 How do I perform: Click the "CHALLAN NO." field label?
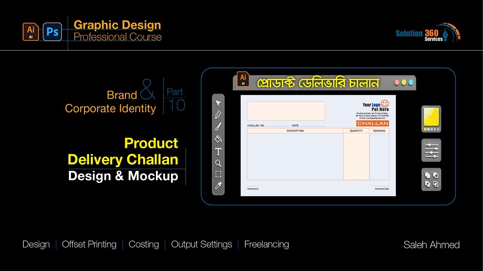pyautogui.click(x=256, y=125)
